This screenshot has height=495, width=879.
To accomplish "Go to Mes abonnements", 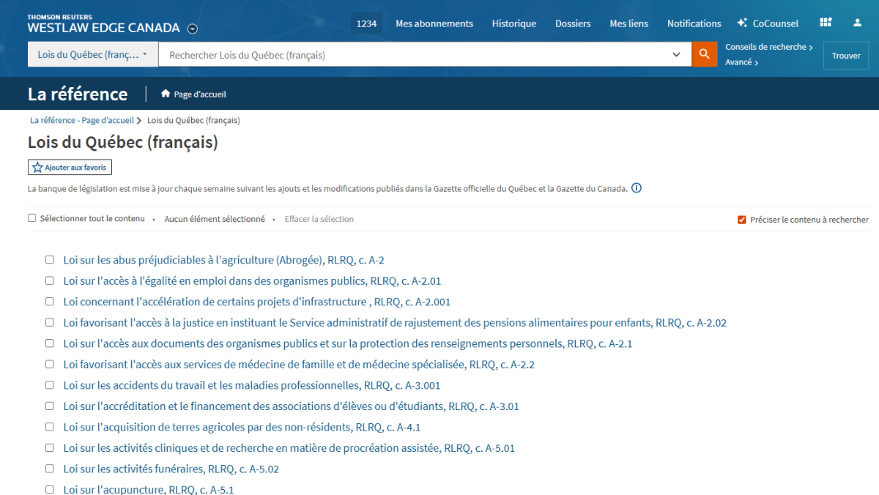I will (x=434, y=23).
